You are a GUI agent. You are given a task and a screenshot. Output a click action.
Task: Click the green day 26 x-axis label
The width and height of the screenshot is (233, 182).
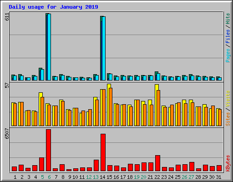point(184,177)
